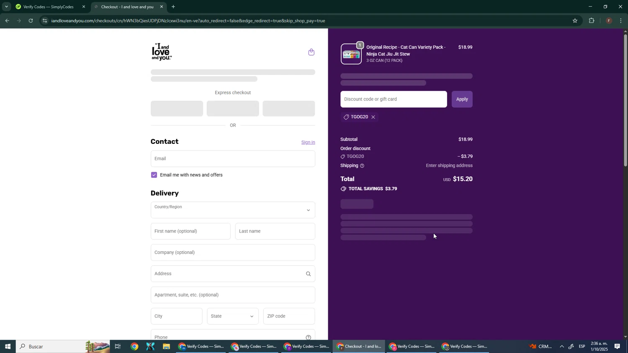Toggle Email me with news and offers

click(154, 175)
